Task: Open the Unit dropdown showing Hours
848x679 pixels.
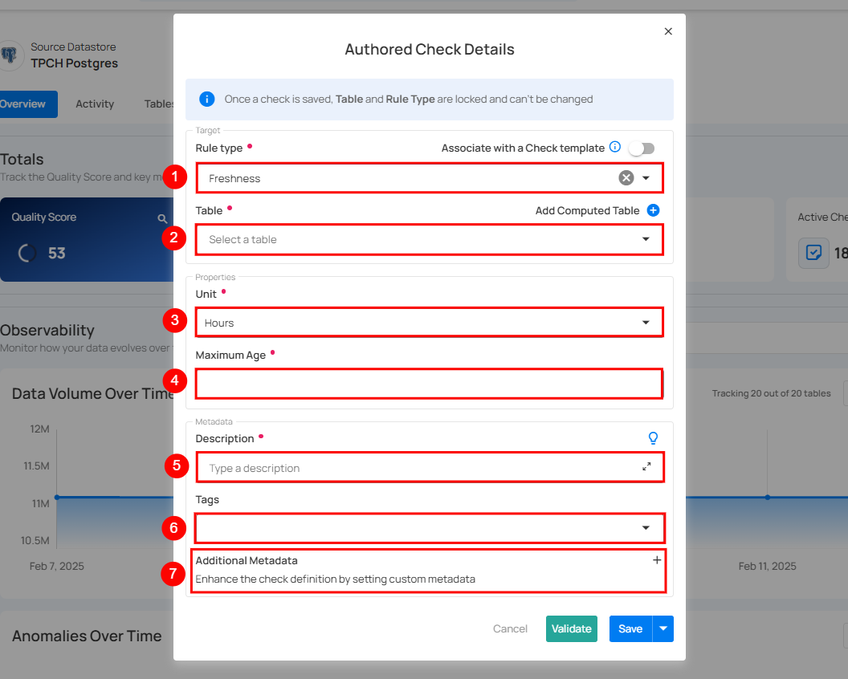Action: tap(429, 323)
